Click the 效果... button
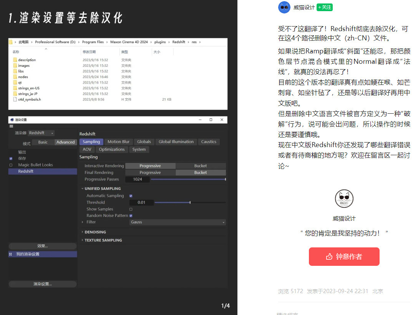 pos(43,246)
